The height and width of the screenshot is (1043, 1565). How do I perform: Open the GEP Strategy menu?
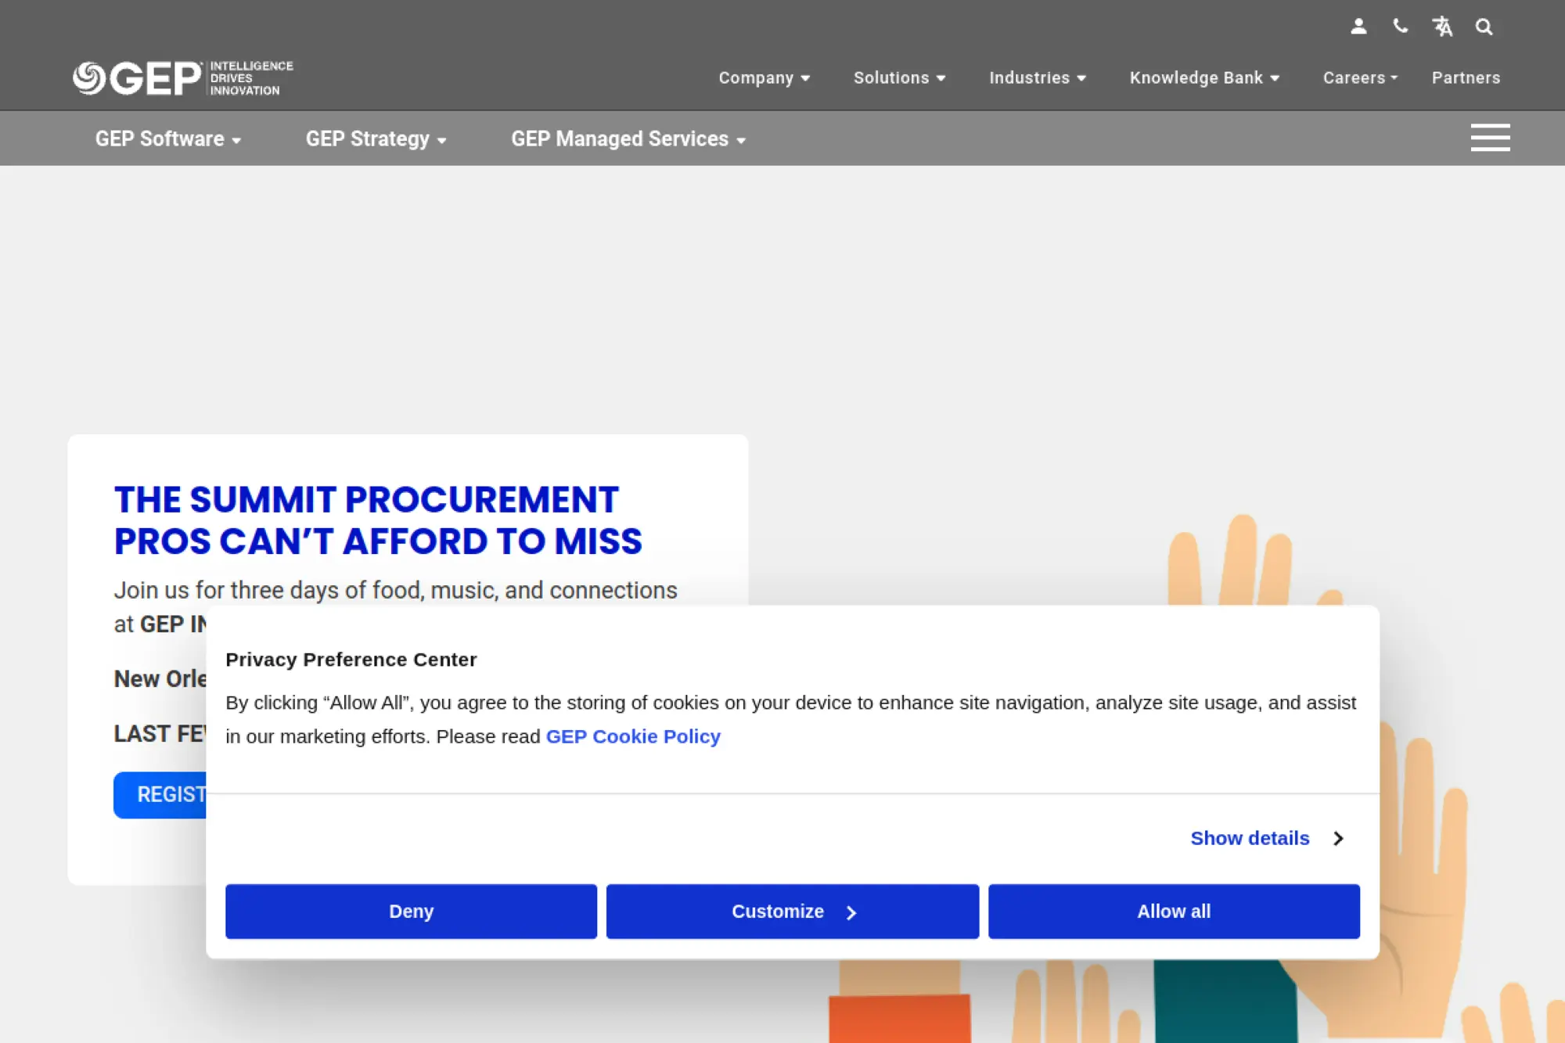tap(376, 138)
